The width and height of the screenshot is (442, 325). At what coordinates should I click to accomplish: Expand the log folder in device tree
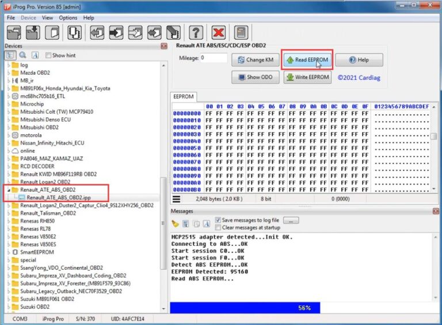click(x=9, y=65)
